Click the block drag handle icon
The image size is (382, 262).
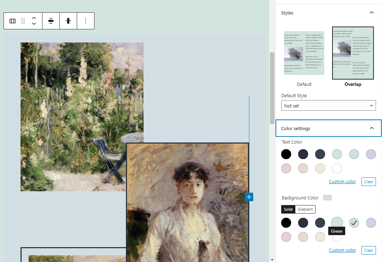(x=23, y=21)
